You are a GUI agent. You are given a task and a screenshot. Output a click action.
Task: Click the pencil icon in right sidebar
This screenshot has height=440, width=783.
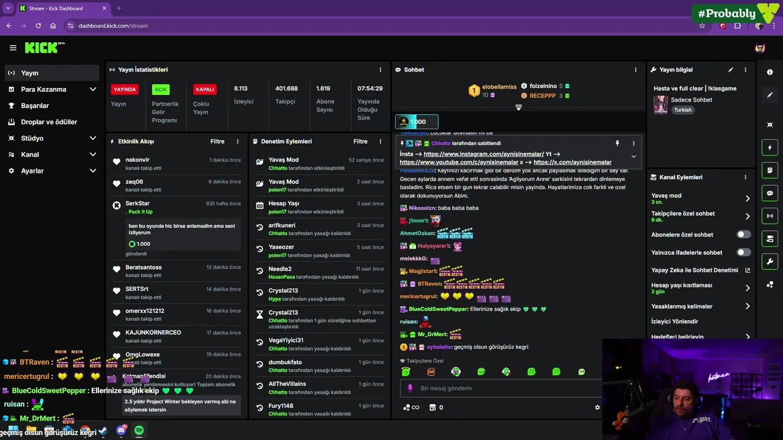point(770,95)
